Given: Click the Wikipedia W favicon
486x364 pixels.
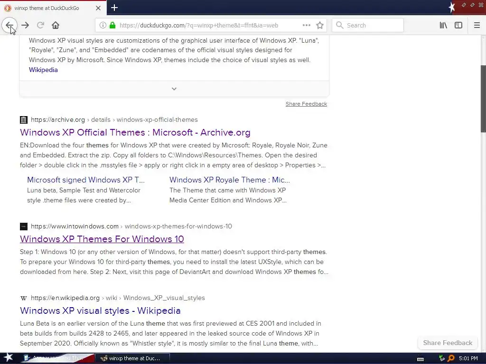Looking at the screenshot, I should (24, 298).
